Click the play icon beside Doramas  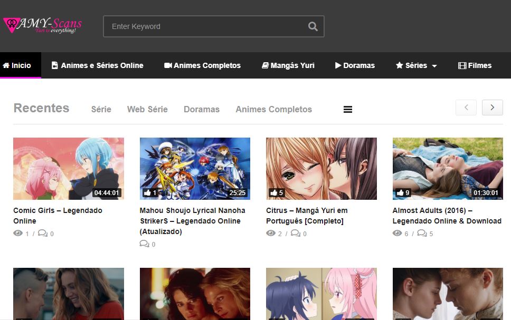click(338, 65)
